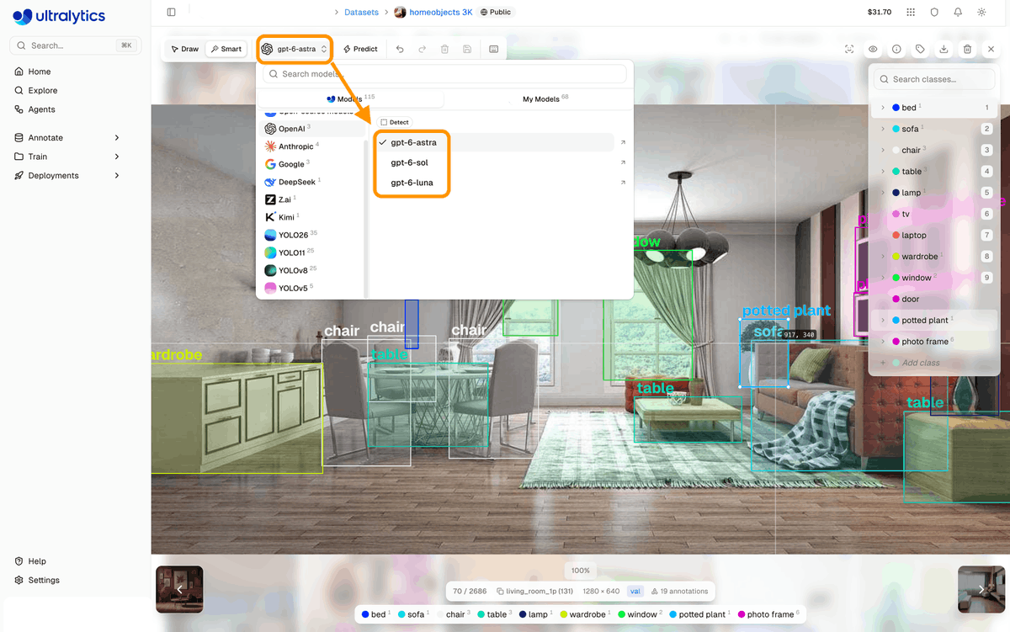
Task: Delete image using right toolbar trash icon
Action: pos(967,50)
